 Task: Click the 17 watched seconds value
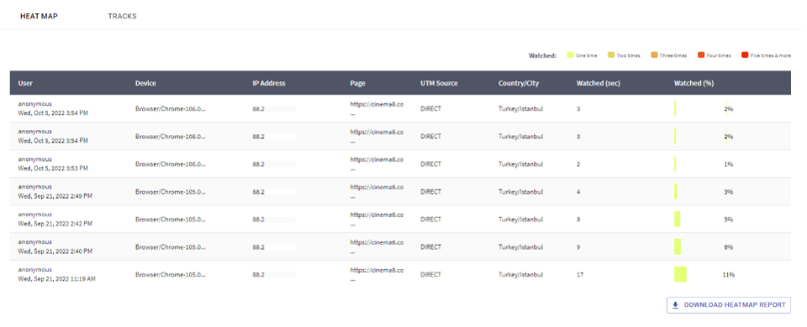(580, 275)
